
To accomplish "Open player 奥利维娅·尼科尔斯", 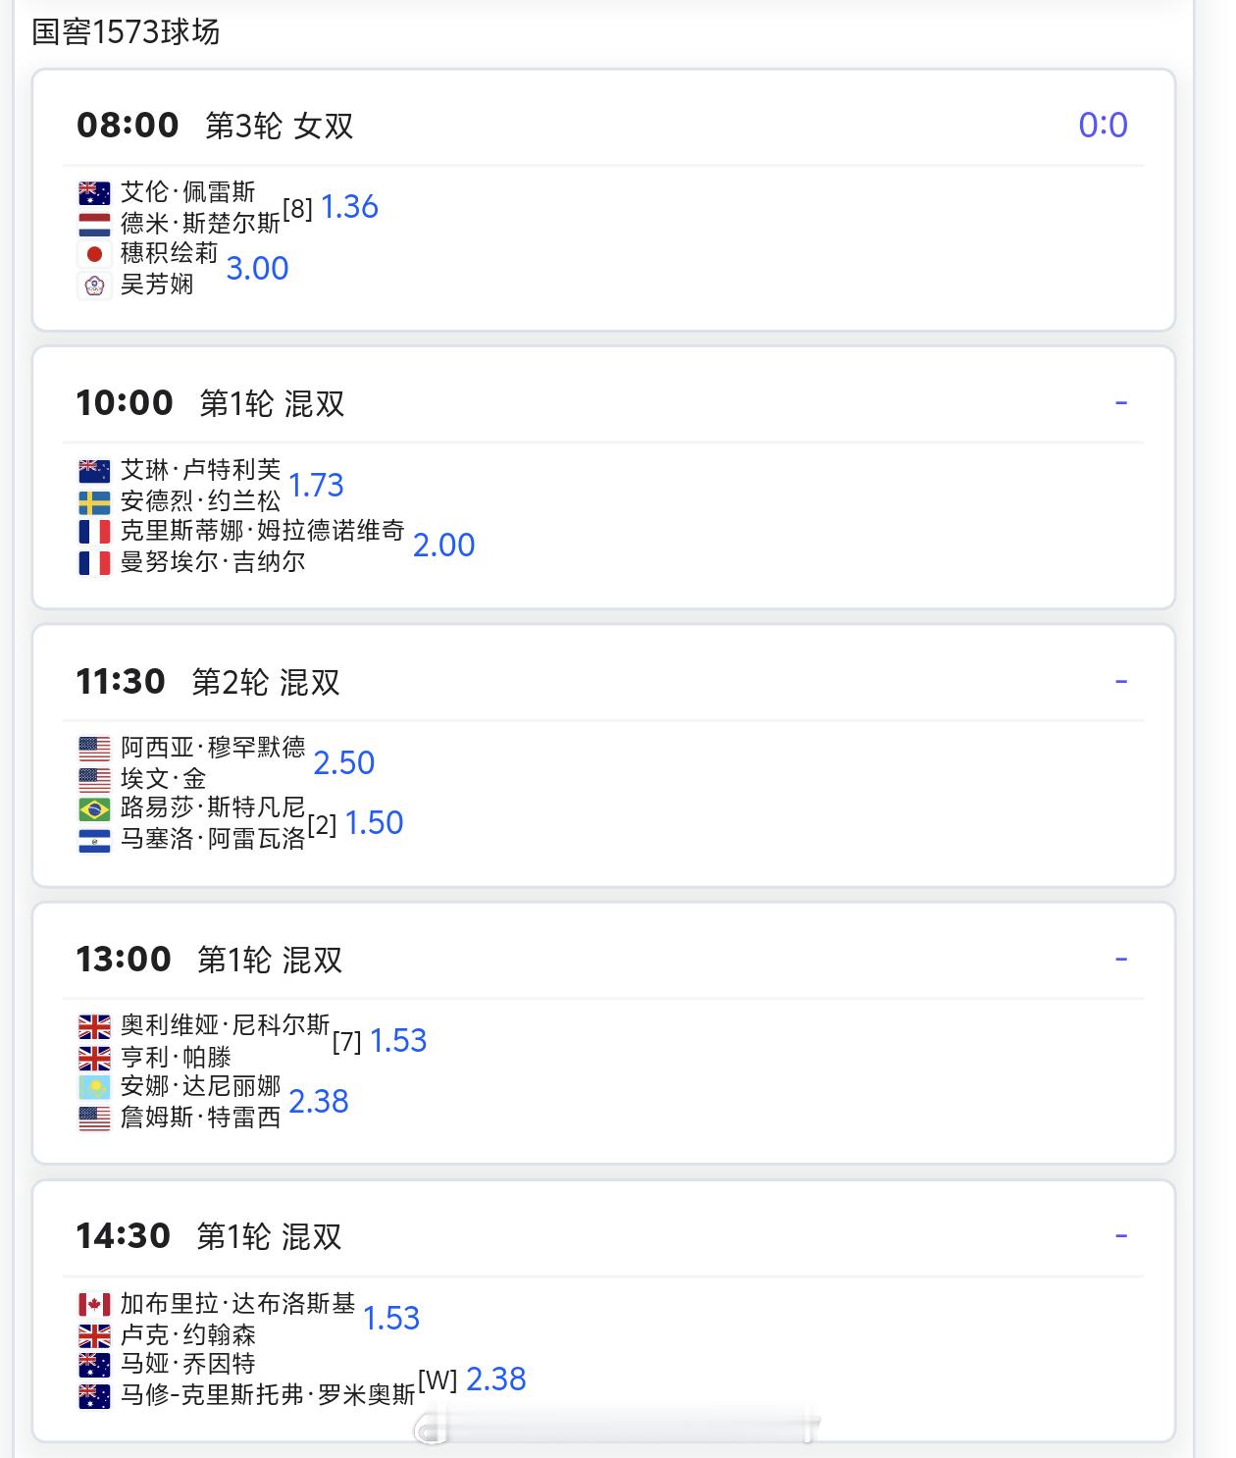I will pyautogui.click(x=225, y=1026).
